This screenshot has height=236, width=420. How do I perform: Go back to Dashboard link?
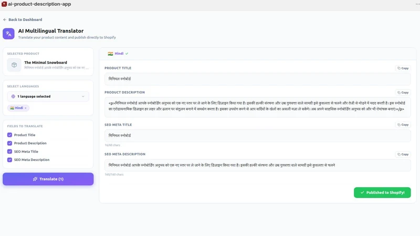click(23, 19)
